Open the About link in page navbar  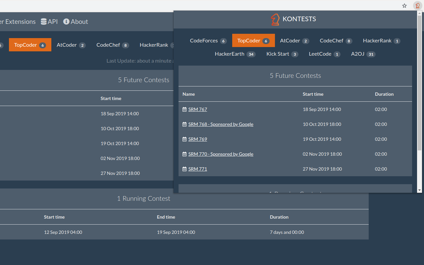(x=76, y=22)
